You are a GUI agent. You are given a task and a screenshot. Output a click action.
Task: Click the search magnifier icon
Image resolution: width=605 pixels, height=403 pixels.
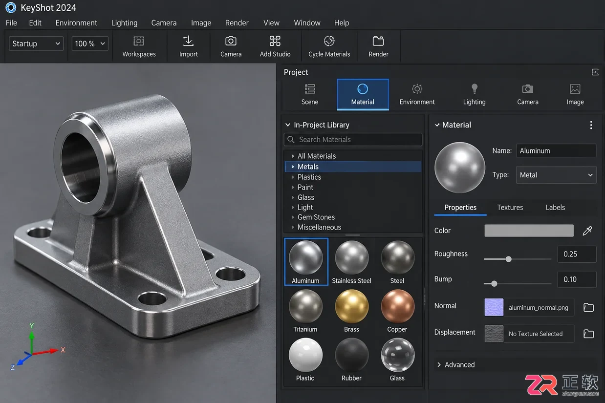(x=291, y=140)
